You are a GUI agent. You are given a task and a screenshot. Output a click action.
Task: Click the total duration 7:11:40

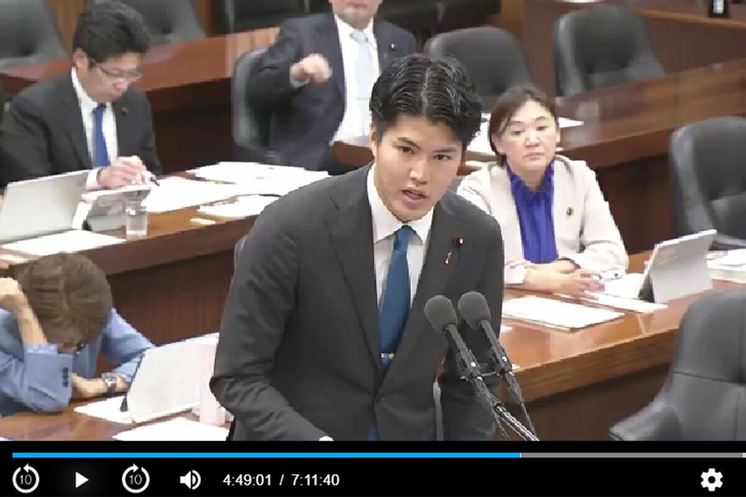click(315, 480)
